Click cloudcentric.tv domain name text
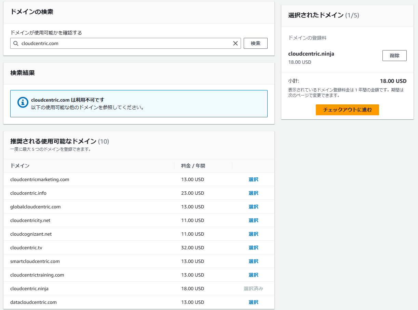The height and width of the screenshot is (310, 418). (x=26, y=248)
